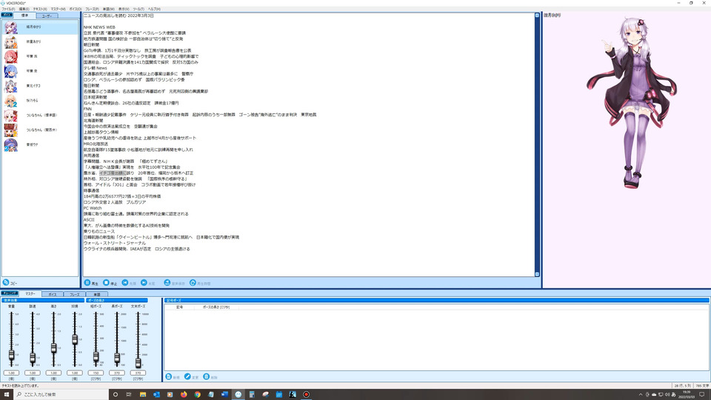This screenshot has width=711, height=400.
Task: Click the 長ポーズ slider handle
Action: (117, 358)
